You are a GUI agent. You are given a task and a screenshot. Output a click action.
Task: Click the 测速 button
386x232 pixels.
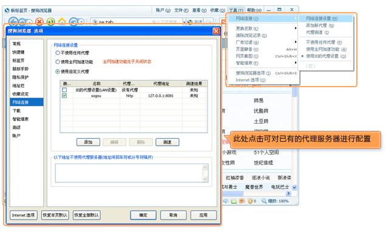pos(167,142)
